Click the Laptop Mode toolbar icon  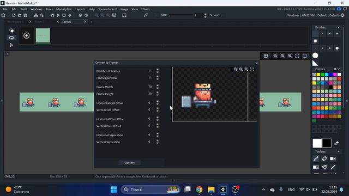click(124, 15)
